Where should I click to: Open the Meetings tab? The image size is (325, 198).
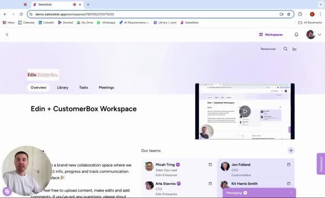click(x=106, y=87)
